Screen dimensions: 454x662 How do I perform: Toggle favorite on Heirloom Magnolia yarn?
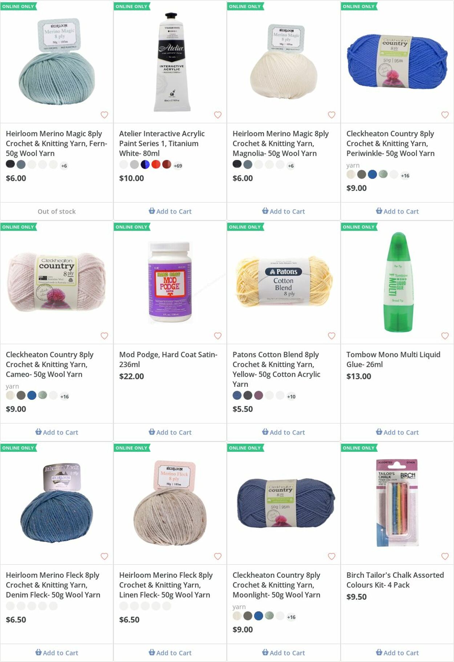331,115
